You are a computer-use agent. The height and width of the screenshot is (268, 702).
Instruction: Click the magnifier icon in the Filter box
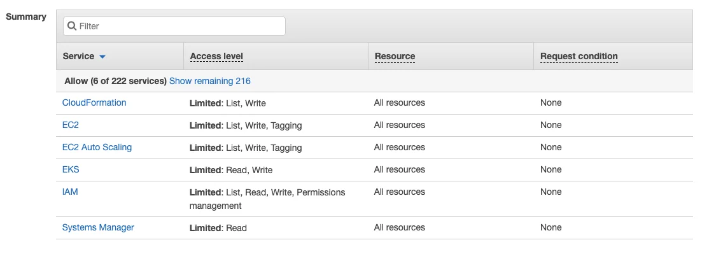pos(72,26)
